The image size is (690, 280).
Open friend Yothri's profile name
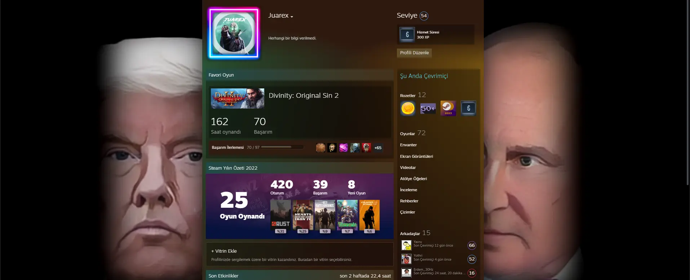(x=418, y=256)
